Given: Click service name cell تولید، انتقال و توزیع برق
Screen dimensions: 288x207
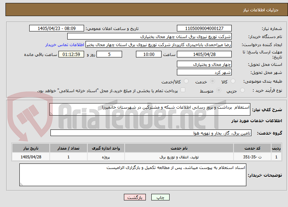Looking at the screenshot, I should tap(179, 157).
